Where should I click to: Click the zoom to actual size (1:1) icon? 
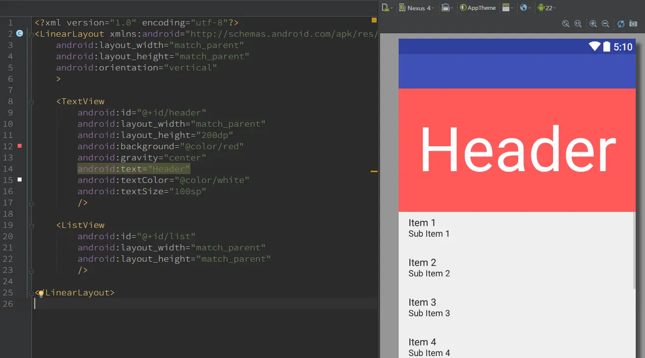[x=577, y=23]
